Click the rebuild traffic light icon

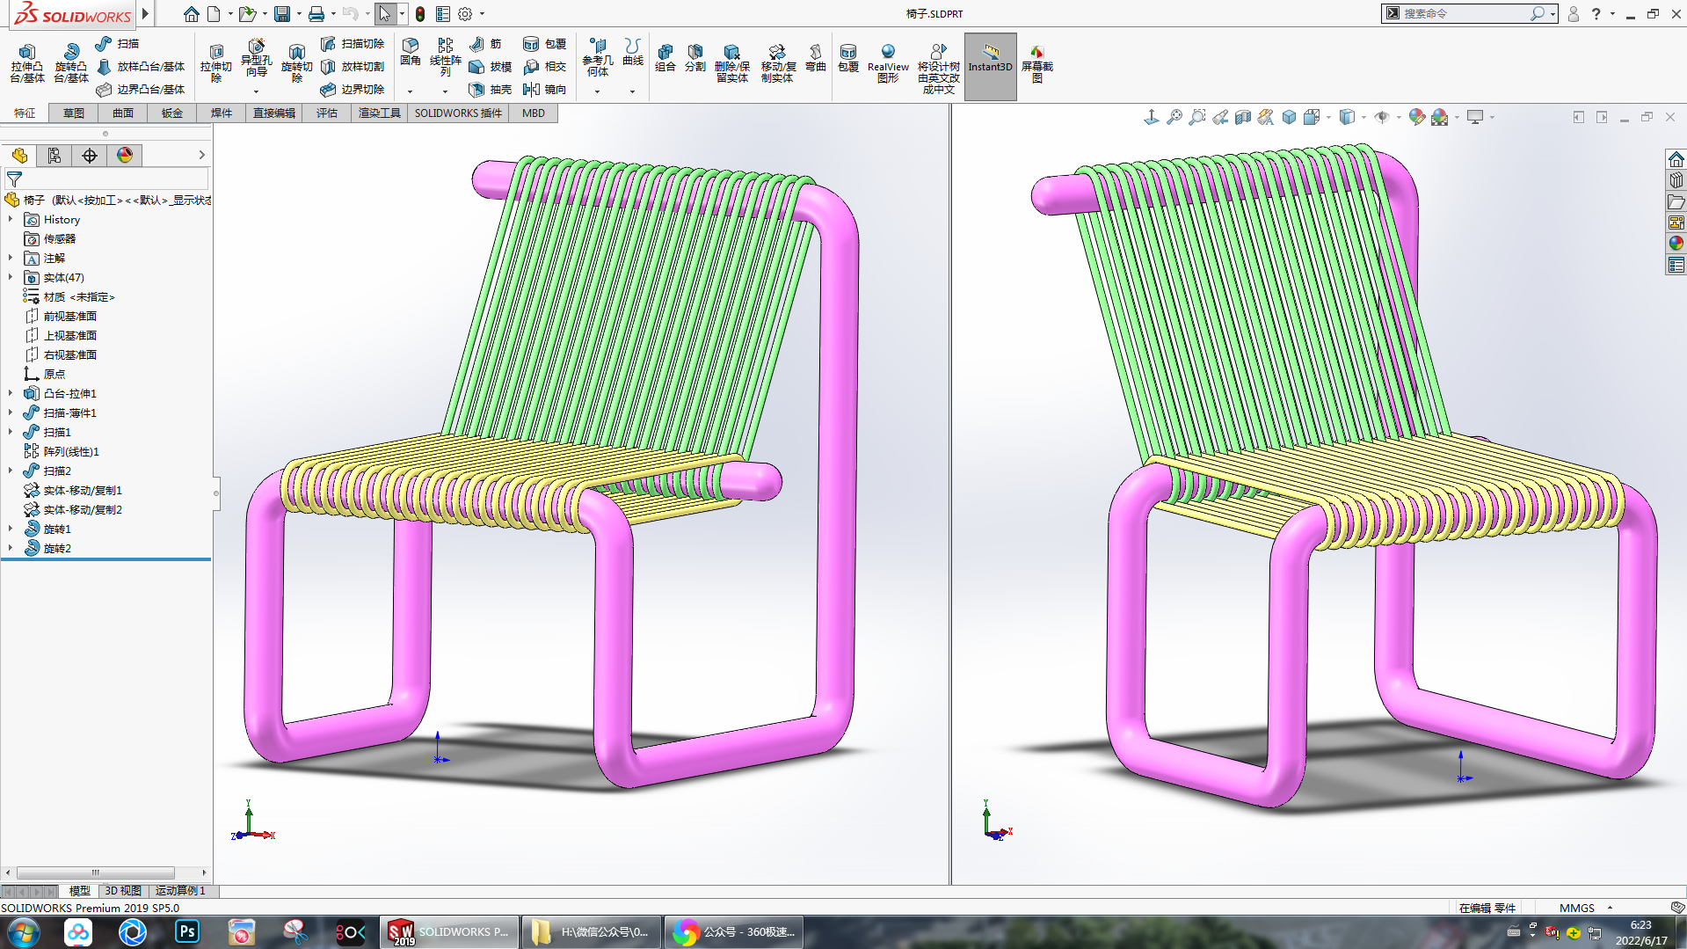pos(420,14)
